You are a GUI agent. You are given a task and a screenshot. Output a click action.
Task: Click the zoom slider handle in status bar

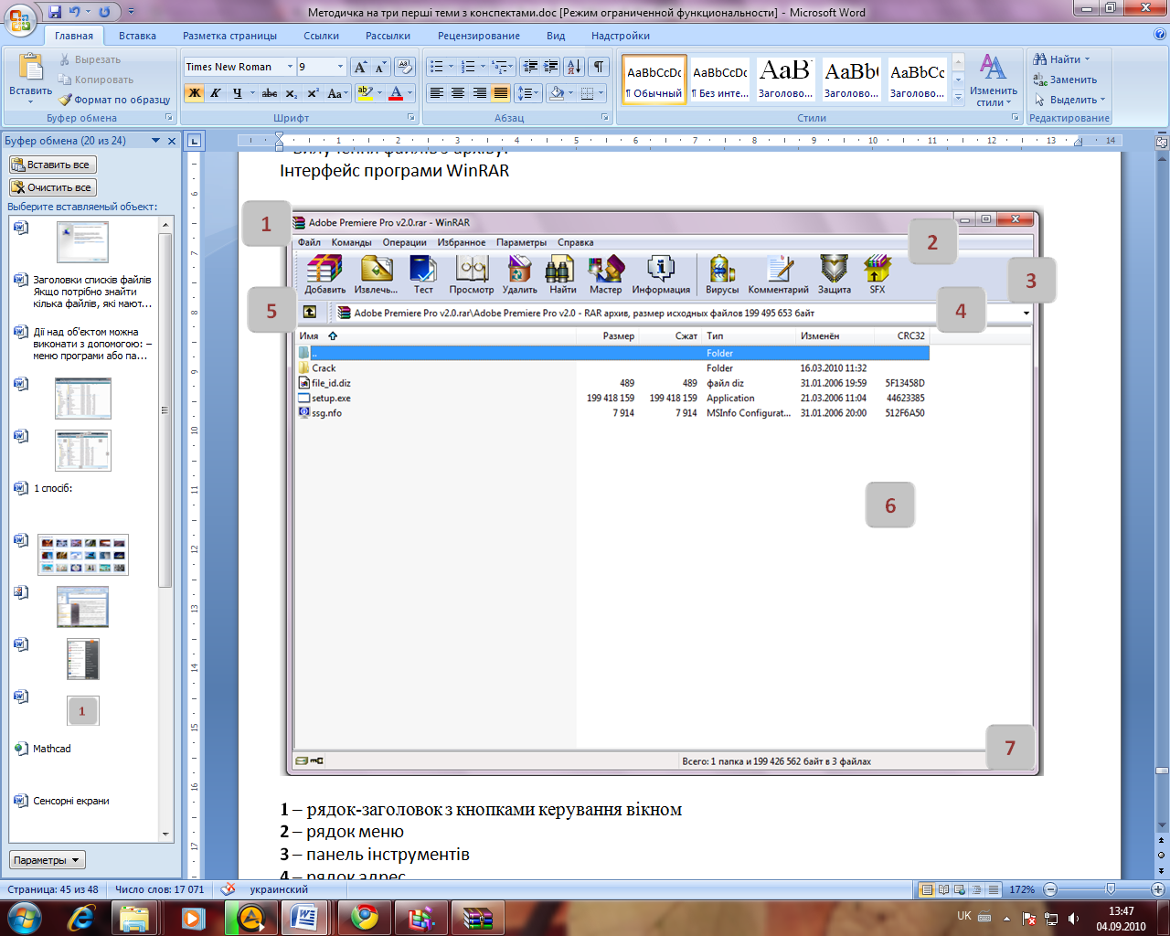pyautogui.click(x=1110, y=889)
